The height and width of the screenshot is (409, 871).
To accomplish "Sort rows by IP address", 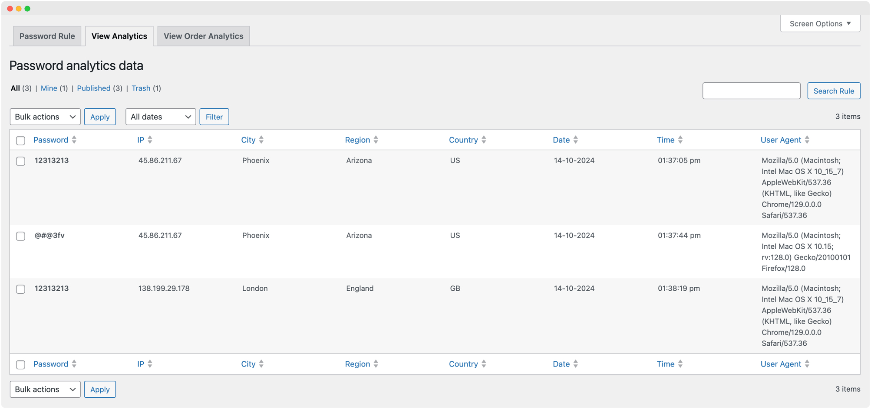I will 141,140.
